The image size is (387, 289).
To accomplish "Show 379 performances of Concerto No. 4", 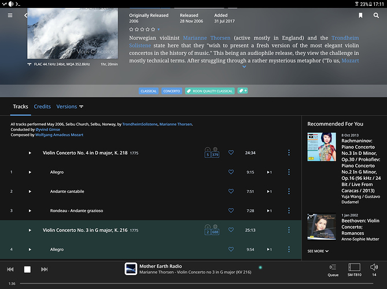I will tap(215, 153).
